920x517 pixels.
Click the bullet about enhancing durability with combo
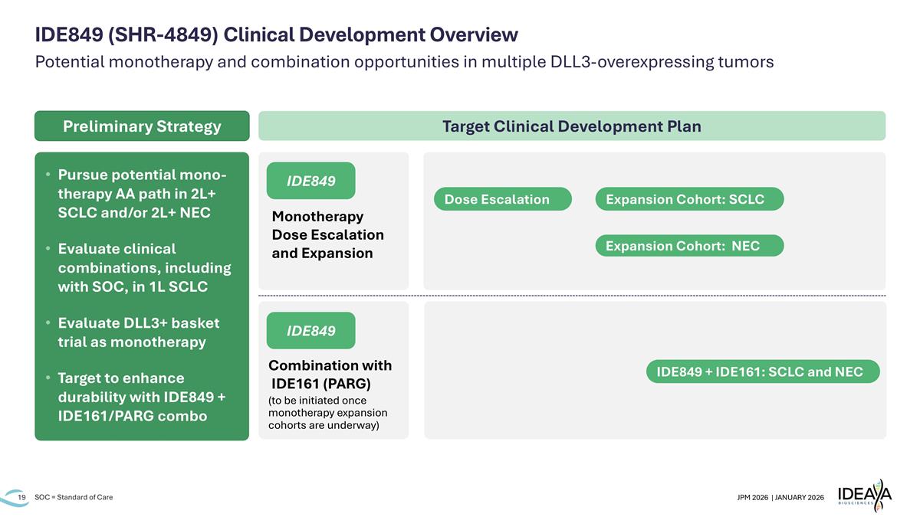[x=136, y=397]
